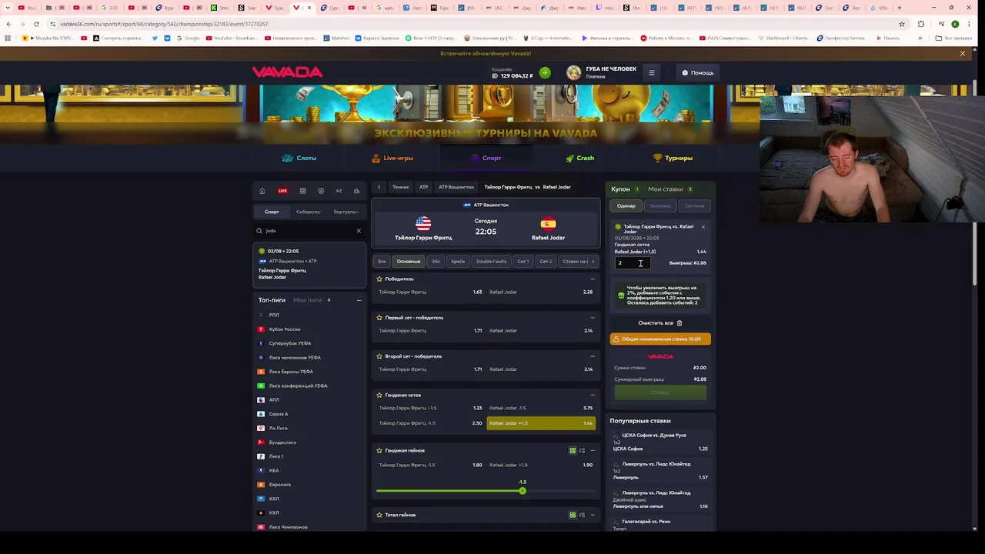Favorite the Гандикап сетов market
The image size is (985, 554).
[379, 395]
